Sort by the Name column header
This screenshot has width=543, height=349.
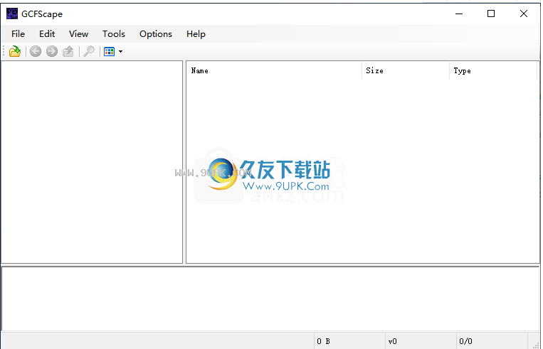click(274, 70)
